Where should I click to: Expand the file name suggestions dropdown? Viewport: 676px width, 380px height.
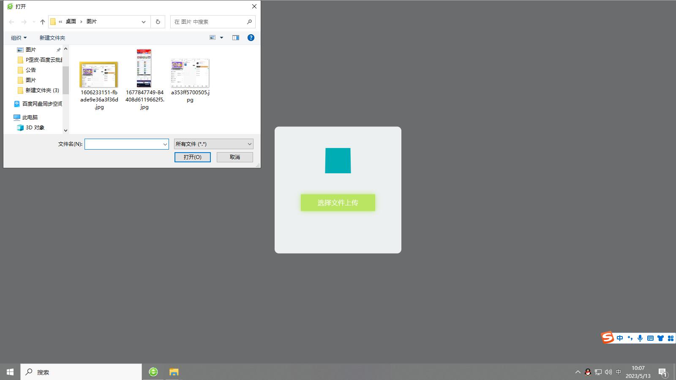(x=165, y=144)
